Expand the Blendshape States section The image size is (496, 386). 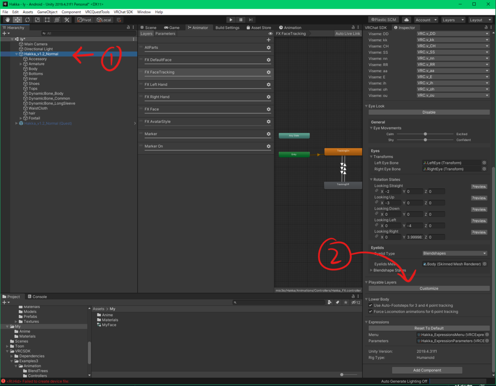click(x=371, y=270)
